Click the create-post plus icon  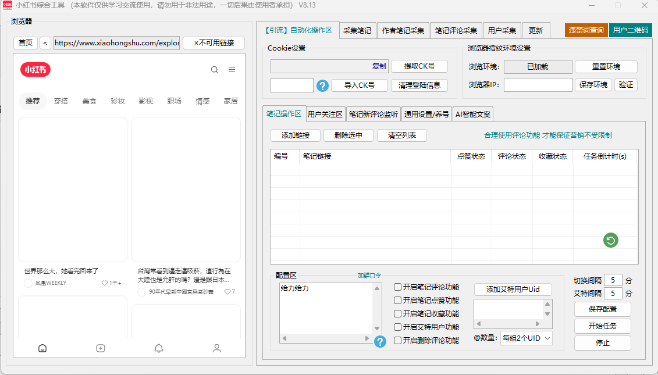(100, 348)
